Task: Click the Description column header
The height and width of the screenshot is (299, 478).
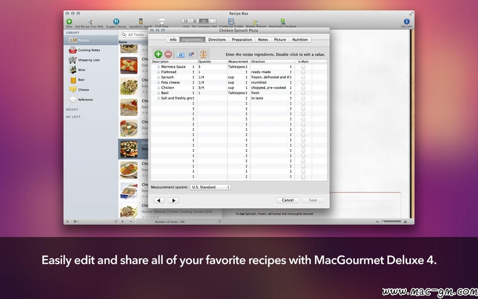Action: tap(174, 62)
